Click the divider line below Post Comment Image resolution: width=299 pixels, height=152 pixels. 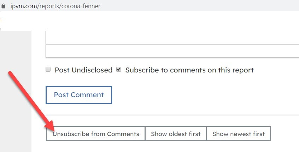(x=172, y=115)
